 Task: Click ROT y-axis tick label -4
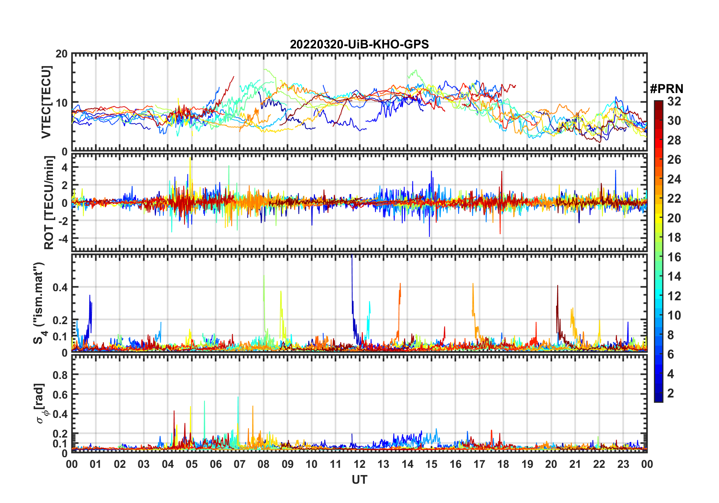coord(63,239)
